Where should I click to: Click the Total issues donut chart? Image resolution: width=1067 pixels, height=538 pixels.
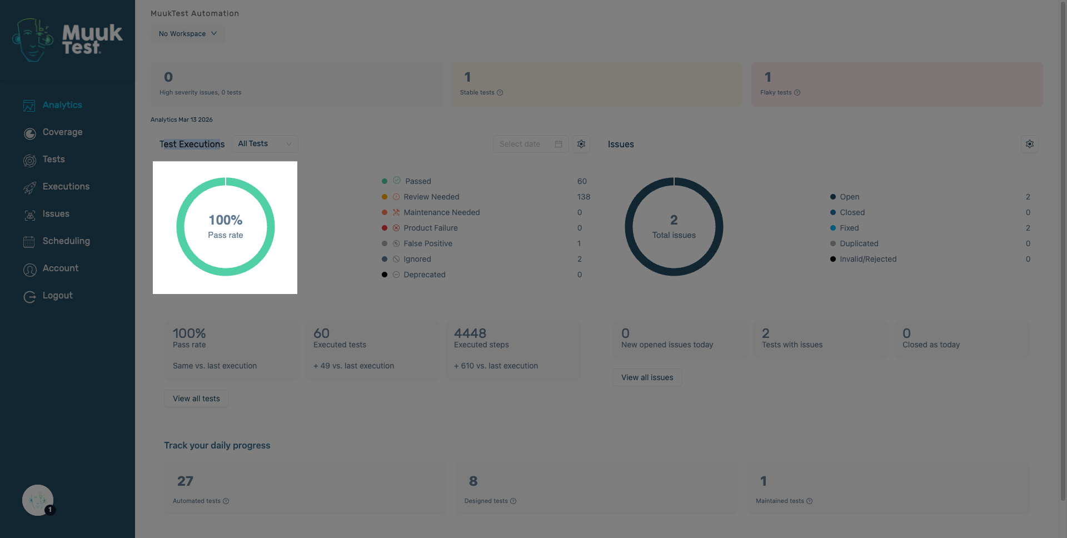674,227
